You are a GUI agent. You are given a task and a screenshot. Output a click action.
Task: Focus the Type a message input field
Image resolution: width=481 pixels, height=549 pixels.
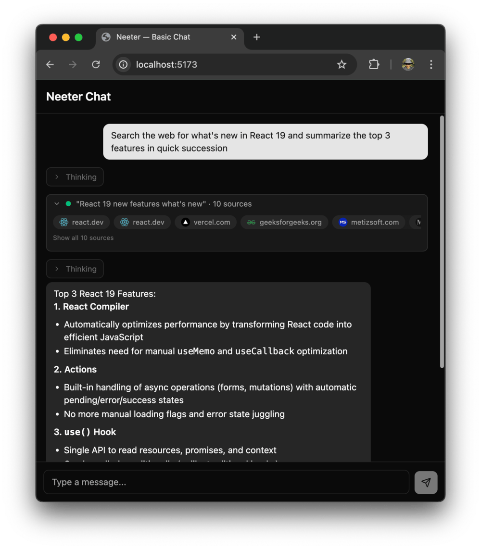click(x=226, y=482)
